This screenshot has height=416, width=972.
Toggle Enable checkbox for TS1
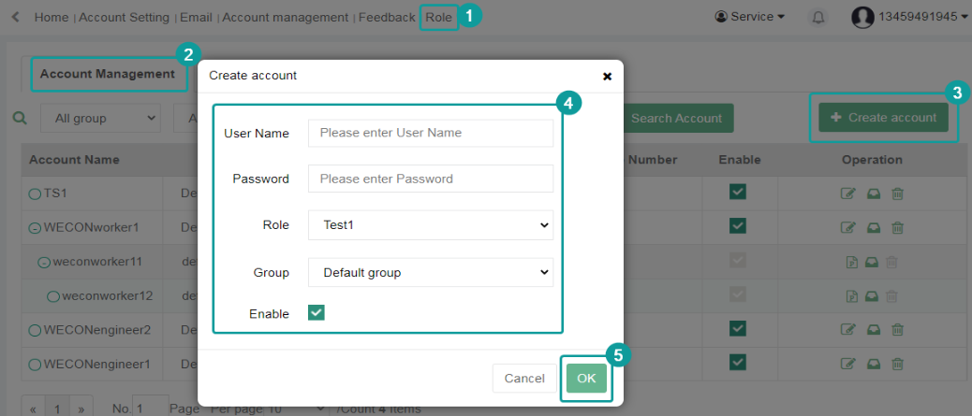pos(738,192)
